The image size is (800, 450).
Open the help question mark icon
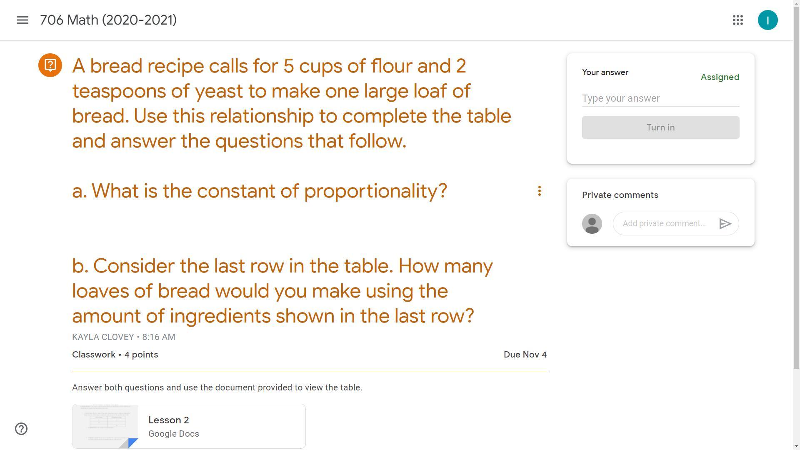(x=21, y=429)
